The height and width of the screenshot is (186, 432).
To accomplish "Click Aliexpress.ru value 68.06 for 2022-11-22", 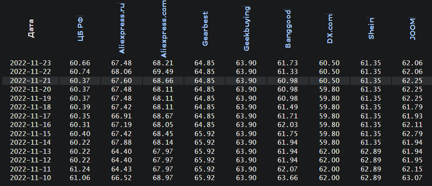I will click(x=122, y=72).
